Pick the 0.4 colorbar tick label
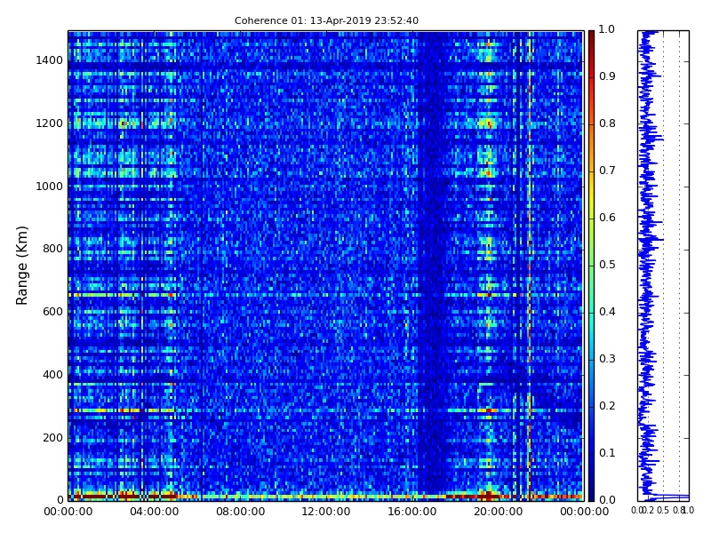Viewport: 711px width, 533px height. (607, 312)
